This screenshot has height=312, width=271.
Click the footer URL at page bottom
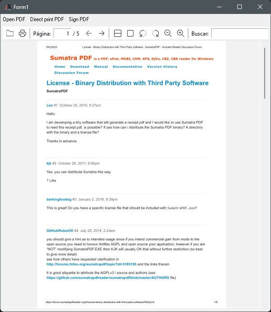100,302
